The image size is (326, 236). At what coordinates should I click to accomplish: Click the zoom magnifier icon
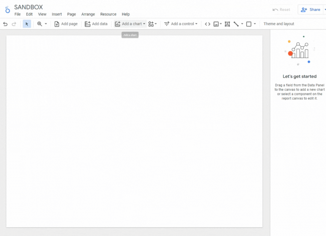coord(40,24)
